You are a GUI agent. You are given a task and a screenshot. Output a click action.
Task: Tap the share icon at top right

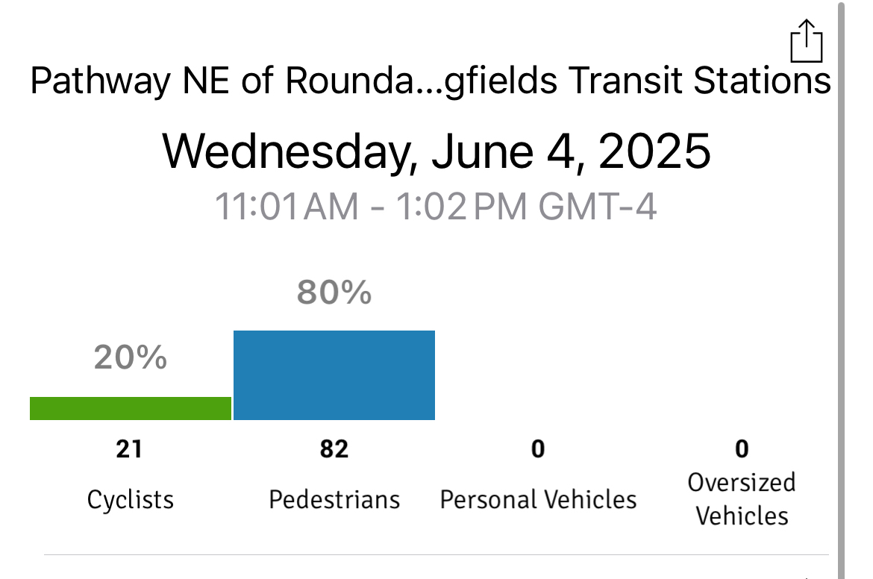(806, 42)
